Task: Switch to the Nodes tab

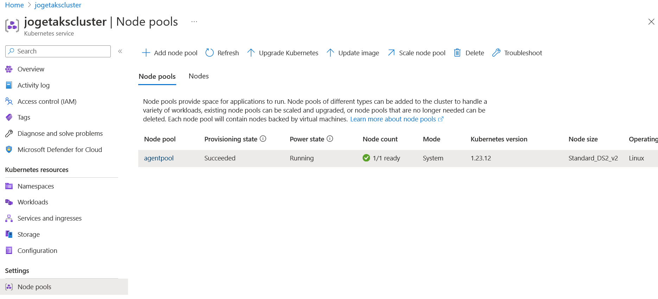Action: tap(198, 76)
